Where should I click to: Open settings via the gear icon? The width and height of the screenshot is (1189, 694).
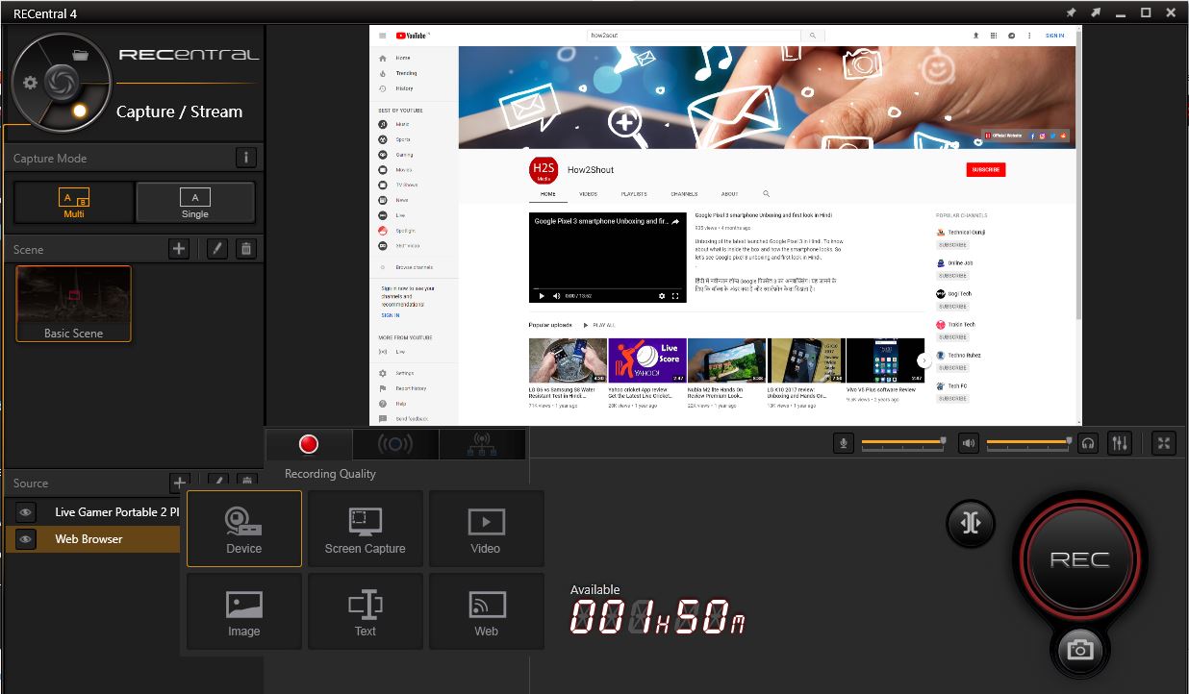30,83
